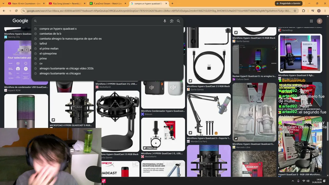The height and width of the screenshot is (185, 329).
Task: Open the TikTok icon in the taskbar
Action: click(104, 181)
